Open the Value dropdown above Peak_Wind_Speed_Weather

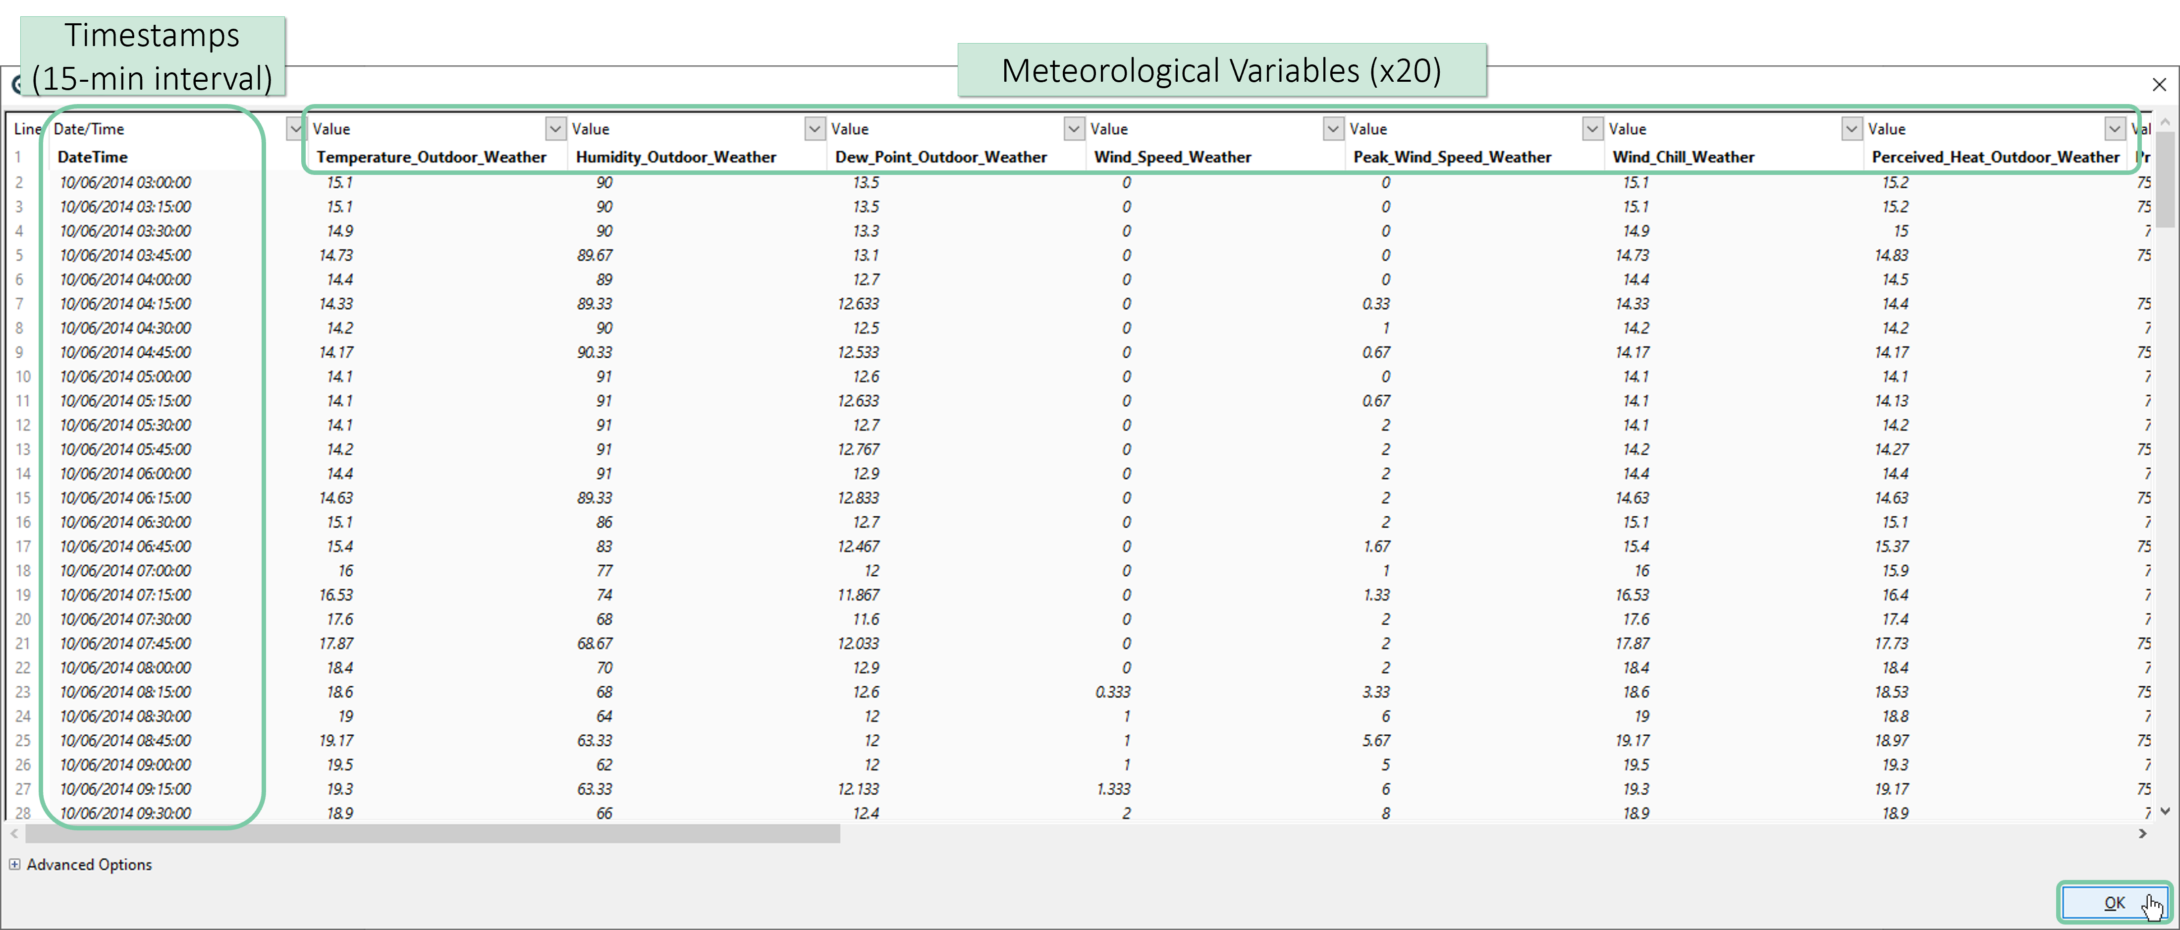click(1592, 129)
